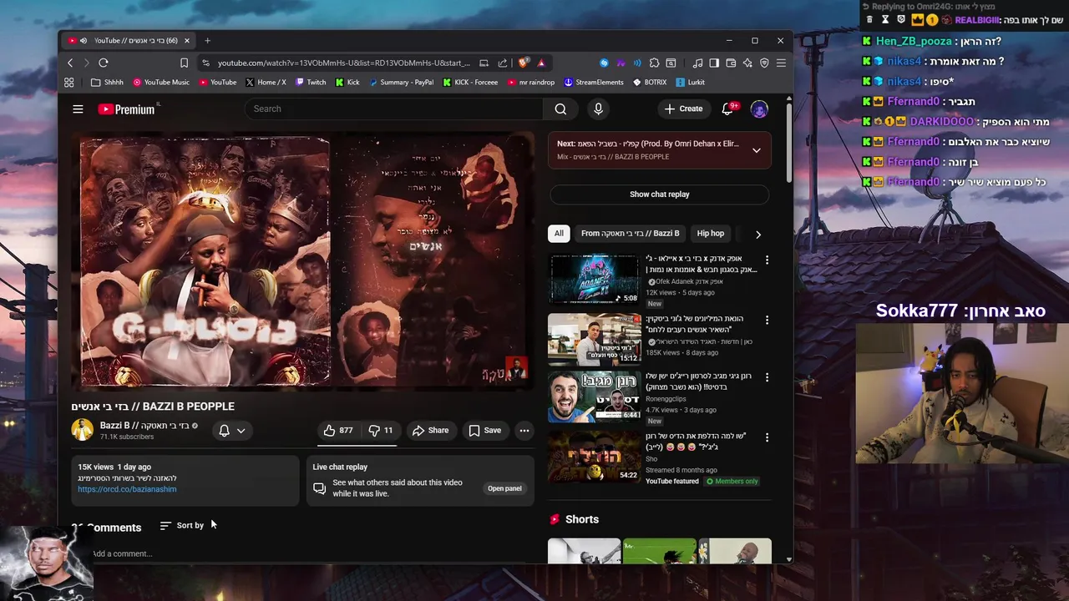Open the browser main menu
This screenshot has width=1069, height=601.
coord(781,63)
